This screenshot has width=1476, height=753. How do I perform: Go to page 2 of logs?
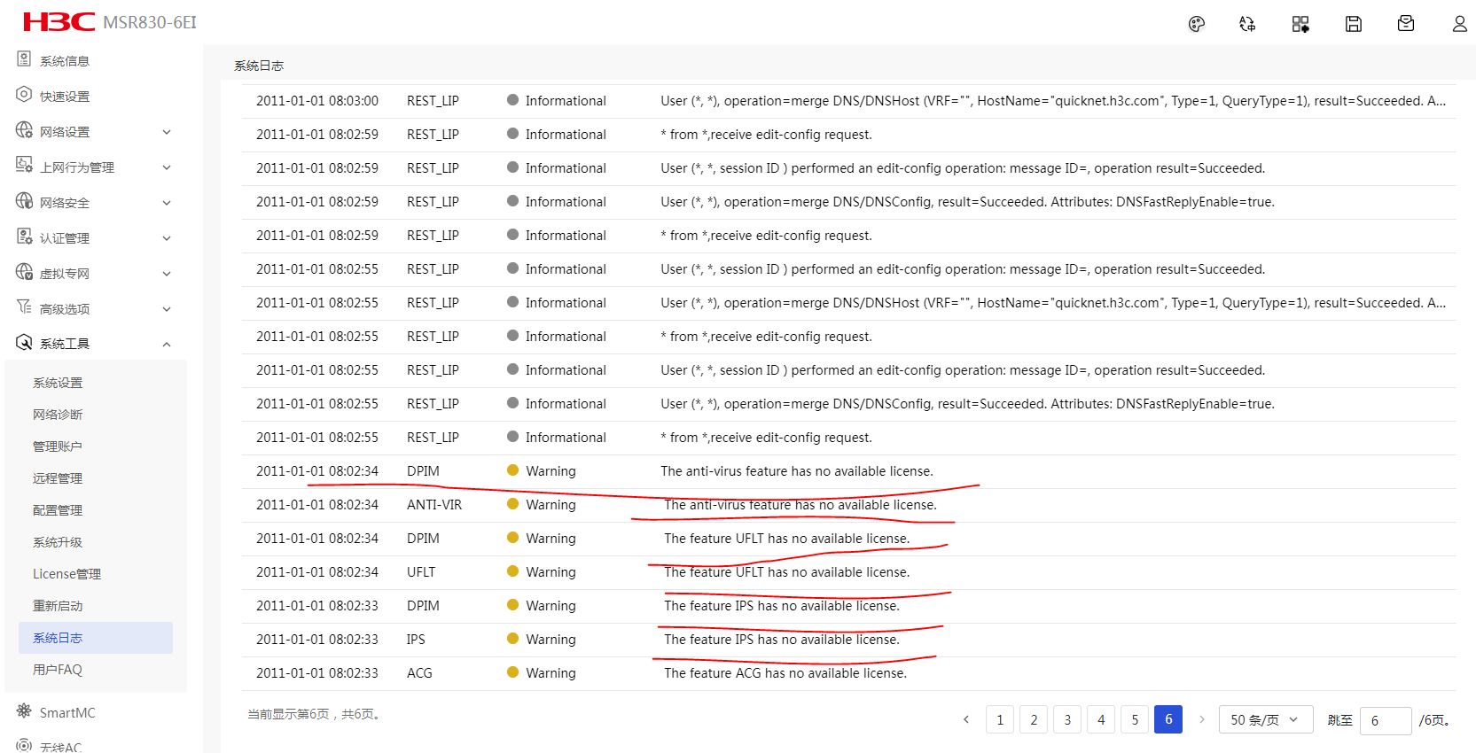1034,719
